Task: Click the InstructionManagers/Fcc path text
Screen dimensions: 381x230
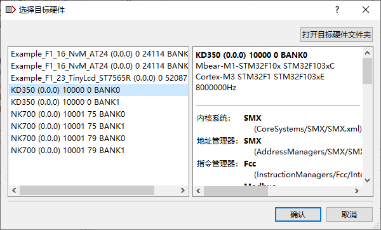Action: (308, 175)
